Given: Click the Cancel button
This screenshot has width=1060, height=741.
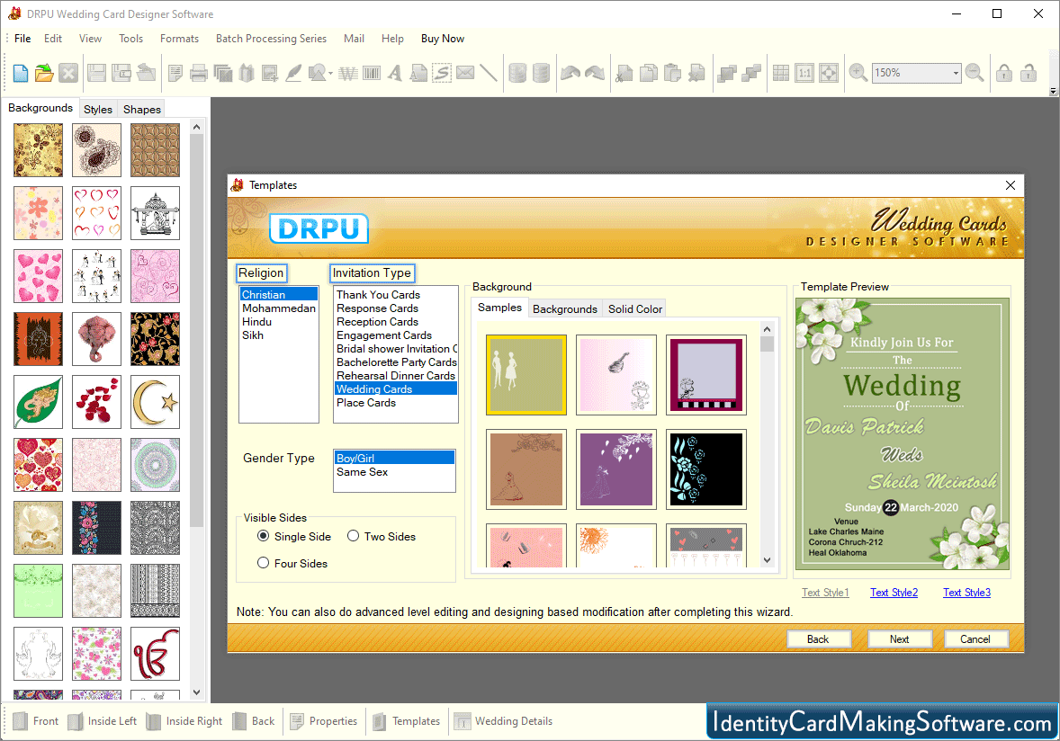Looking at the screenshot, I should click(x=975, y=639).
